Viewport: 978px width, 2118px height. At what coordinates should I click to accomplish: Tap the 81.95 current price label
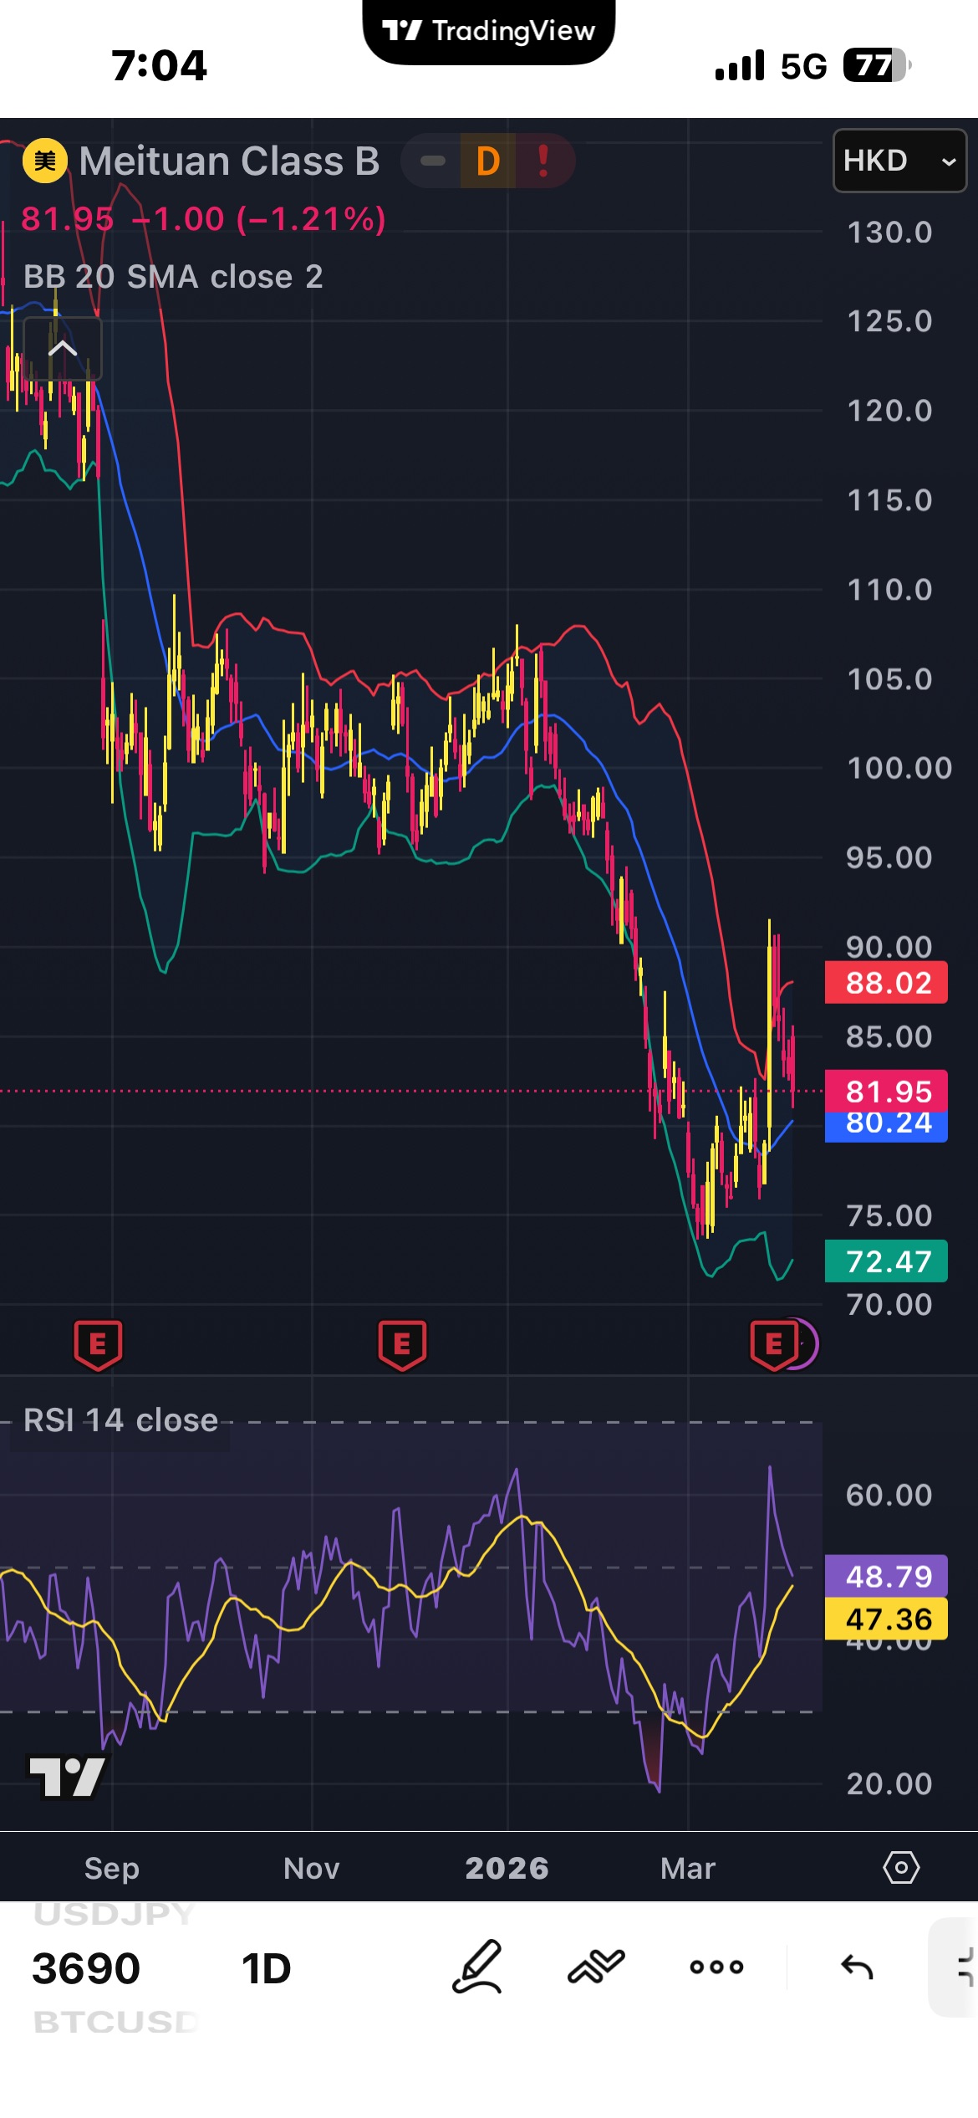point(886,1091)
